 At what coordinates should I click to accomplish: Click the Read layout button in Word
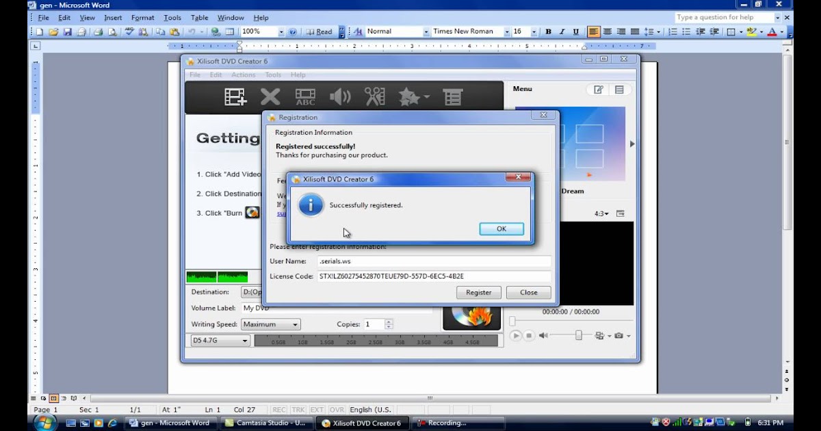[x=319, y=31]
